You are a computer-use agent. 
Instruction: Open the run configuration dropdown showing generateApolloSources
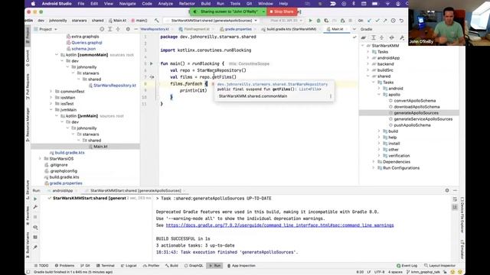211,21
